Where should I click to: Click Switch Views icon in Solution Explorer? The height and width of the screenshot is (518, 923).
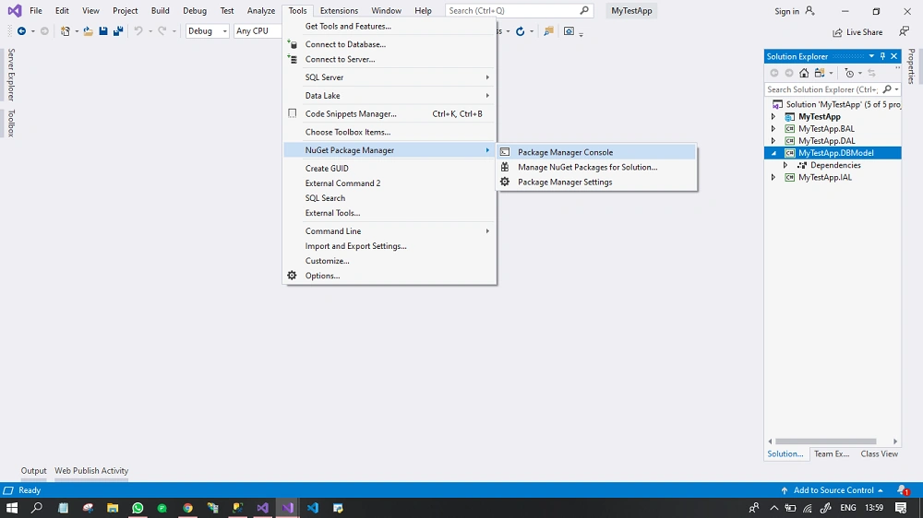(820, 73)
